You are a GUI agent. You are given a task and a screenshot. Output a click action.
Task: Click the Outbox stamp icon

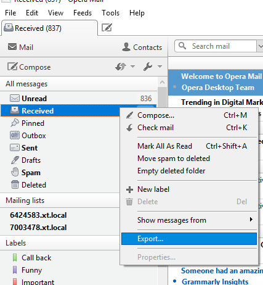(x=15, y=135)
